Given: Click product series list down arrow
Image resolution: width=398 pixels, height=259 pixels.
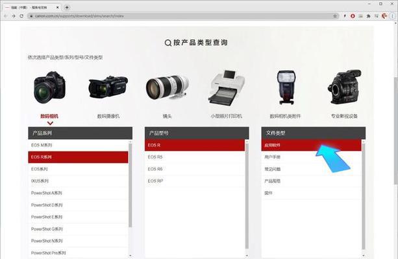Looking at the screenshot, I should tap(131, 256).
